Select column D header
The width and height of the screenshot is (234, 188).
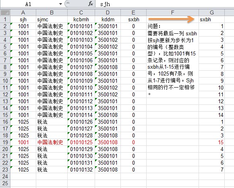point(108,12)
